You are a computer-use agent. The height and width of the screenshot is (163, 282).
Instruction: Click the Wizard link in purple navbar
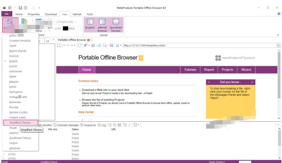tap(246, 70)
